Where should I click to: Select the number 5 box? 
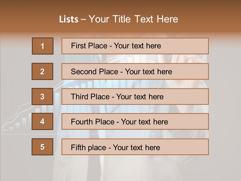[42, 147]
